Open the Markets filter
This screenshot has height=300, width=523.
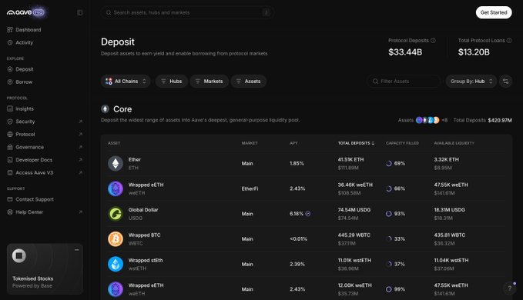click(210, 82)
